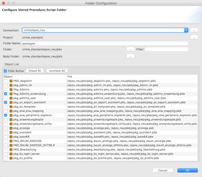Screen dimensions: 202x177
Task: Click the package icon beside PKG_Abgleich
Action: click(x=11, y=81)
